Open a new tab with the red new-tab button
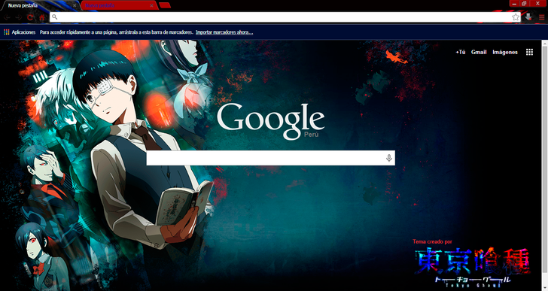Viewport: 548px width, 291px height. point(165,5)
